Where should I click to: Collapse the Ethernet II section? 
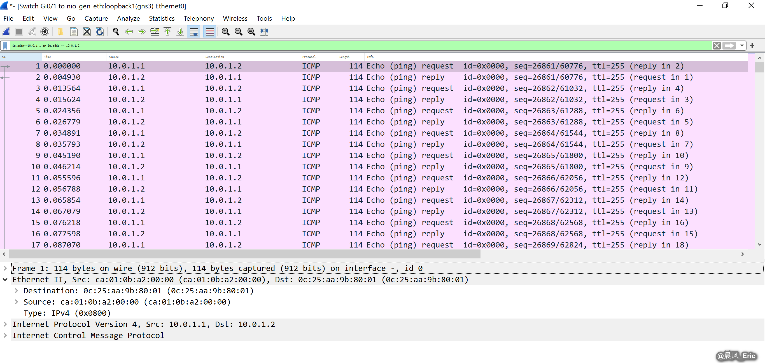point(5,279)
